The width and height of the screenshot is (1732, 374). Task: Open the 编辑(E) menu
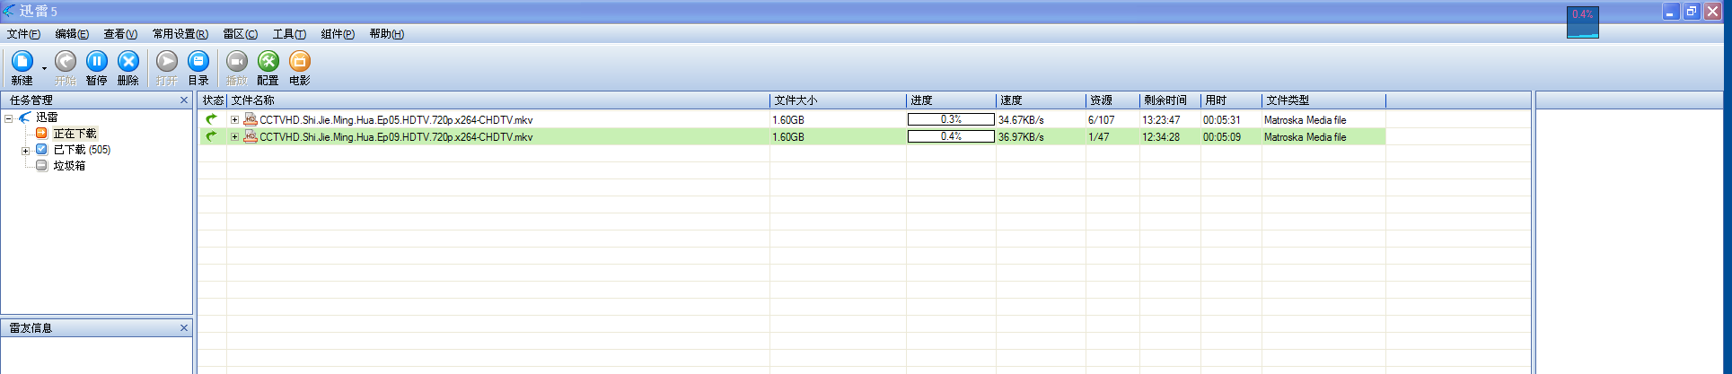72,34
